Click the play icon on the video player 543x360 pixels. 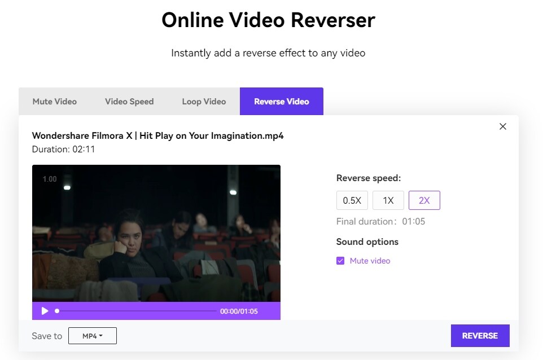tap(45, 311)
